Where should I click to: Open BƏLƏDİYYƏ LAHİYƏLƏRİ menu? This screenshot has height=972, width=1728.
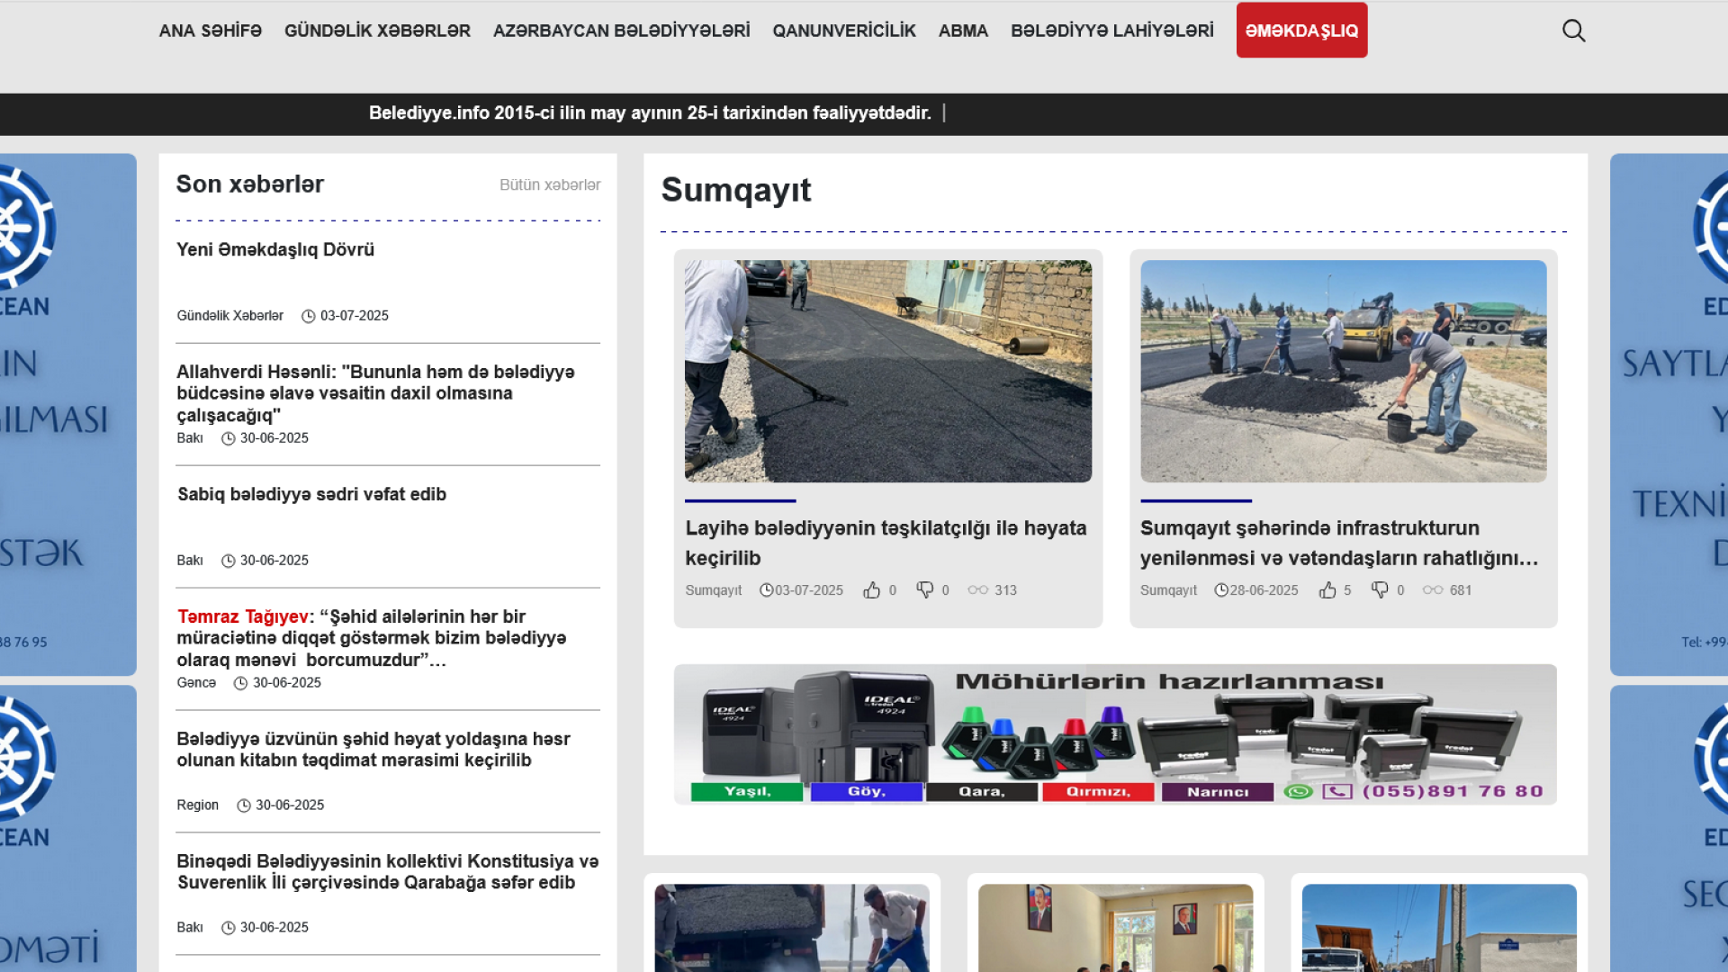(1111, 31)
